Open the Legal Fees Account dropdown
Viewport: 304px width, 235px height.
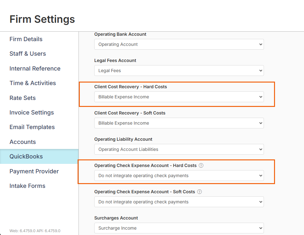pos(179,71)
